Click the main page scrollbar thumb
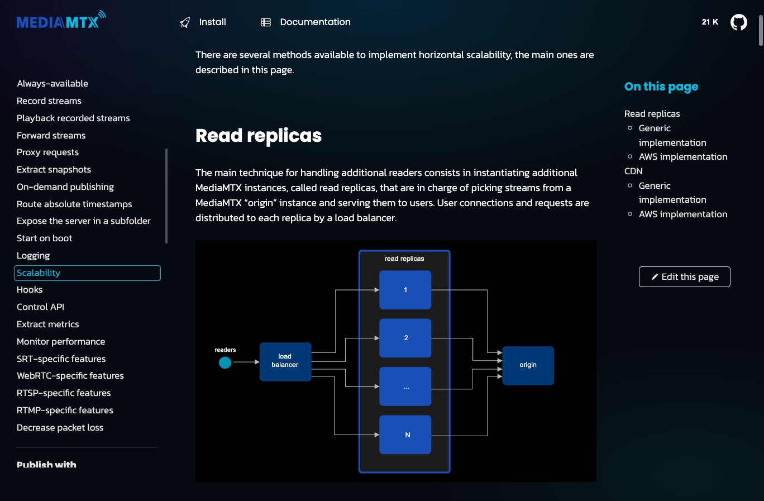 tap(761, 31)
